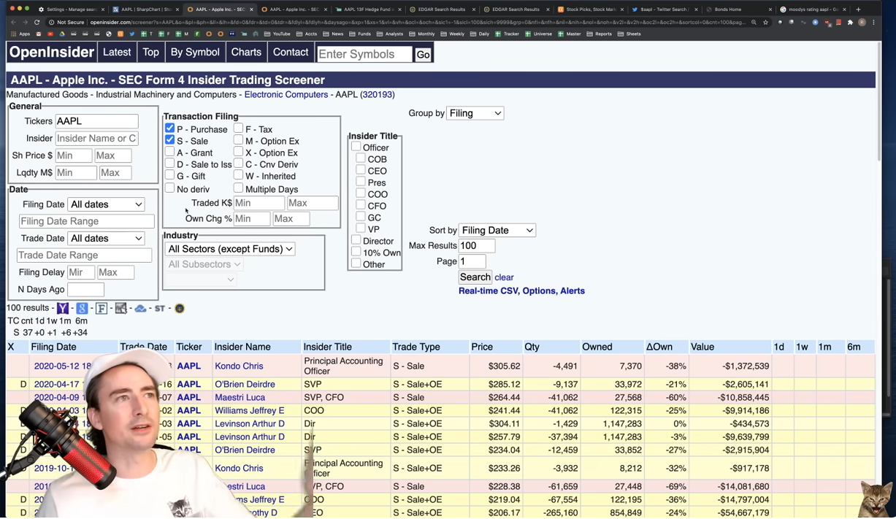Select the cloud icon in the results row
This screenshot has height=519, width=896.
(140, 308)
